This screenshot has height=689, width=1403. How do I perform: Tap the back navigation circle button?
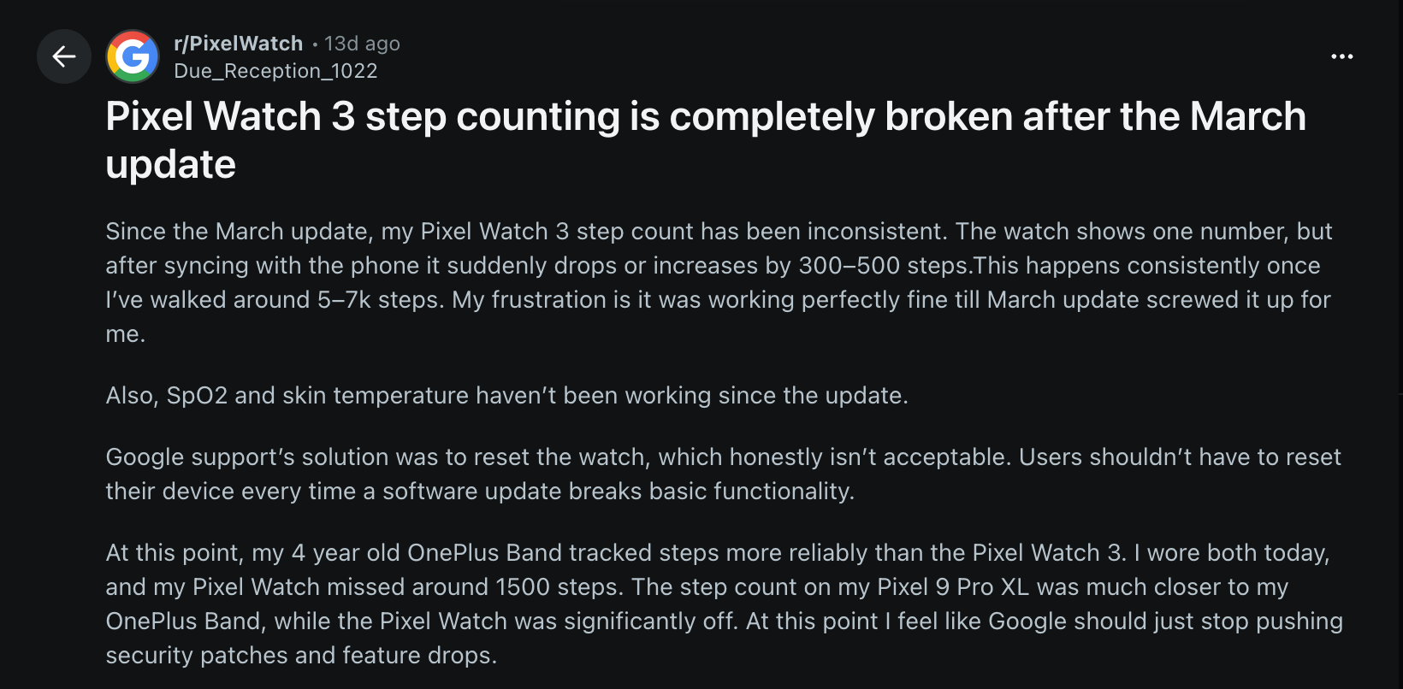[63, 56]
